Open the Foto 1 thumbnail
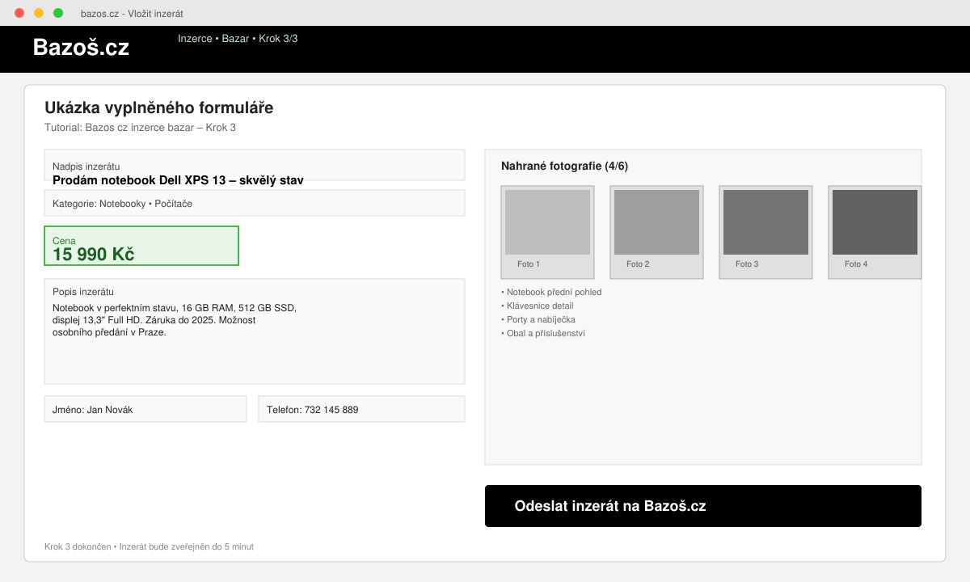The width and height of the screenshot is (970, 582). [x=547, y=233]
